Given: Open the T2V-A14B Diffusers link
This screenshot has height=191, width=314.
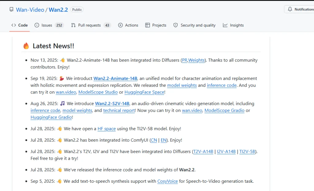Looking at the screenshot, I should [203, 151].
